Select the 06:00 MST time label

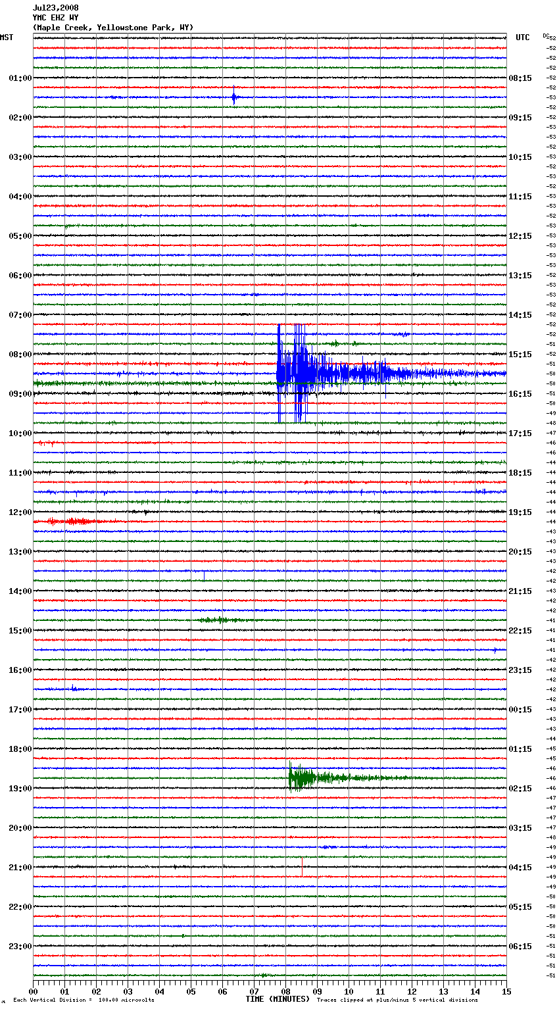20,276
